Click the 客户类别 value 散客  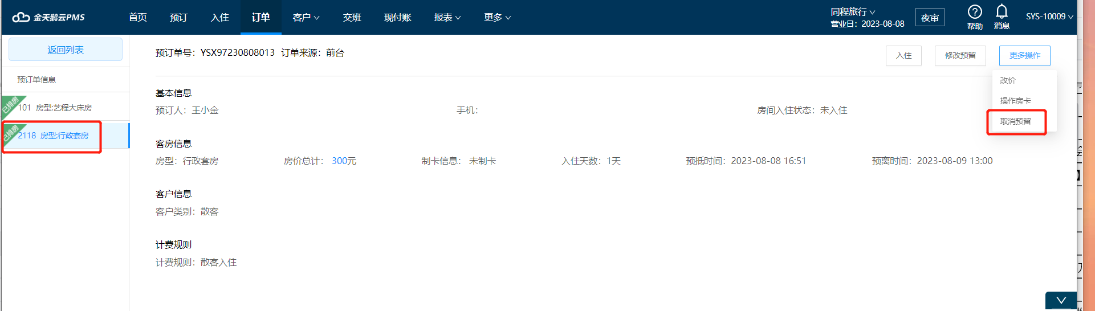point(209,212)
